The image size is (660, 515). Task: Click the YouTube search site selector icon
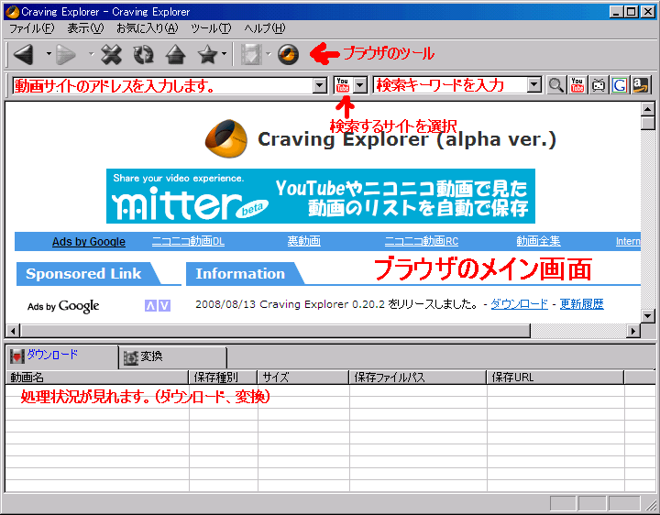(x=343, y=85)
